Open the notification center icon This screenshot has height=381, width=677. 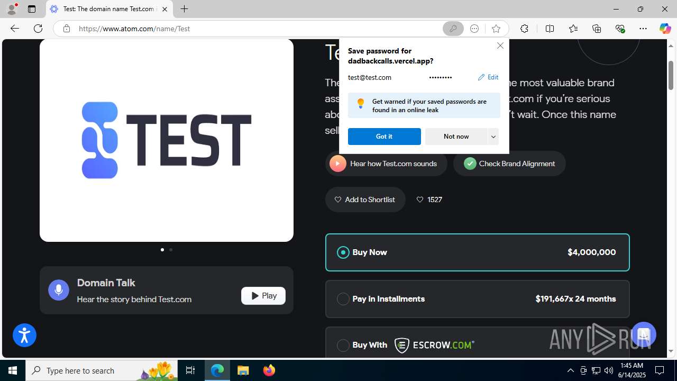coord(660,370)
